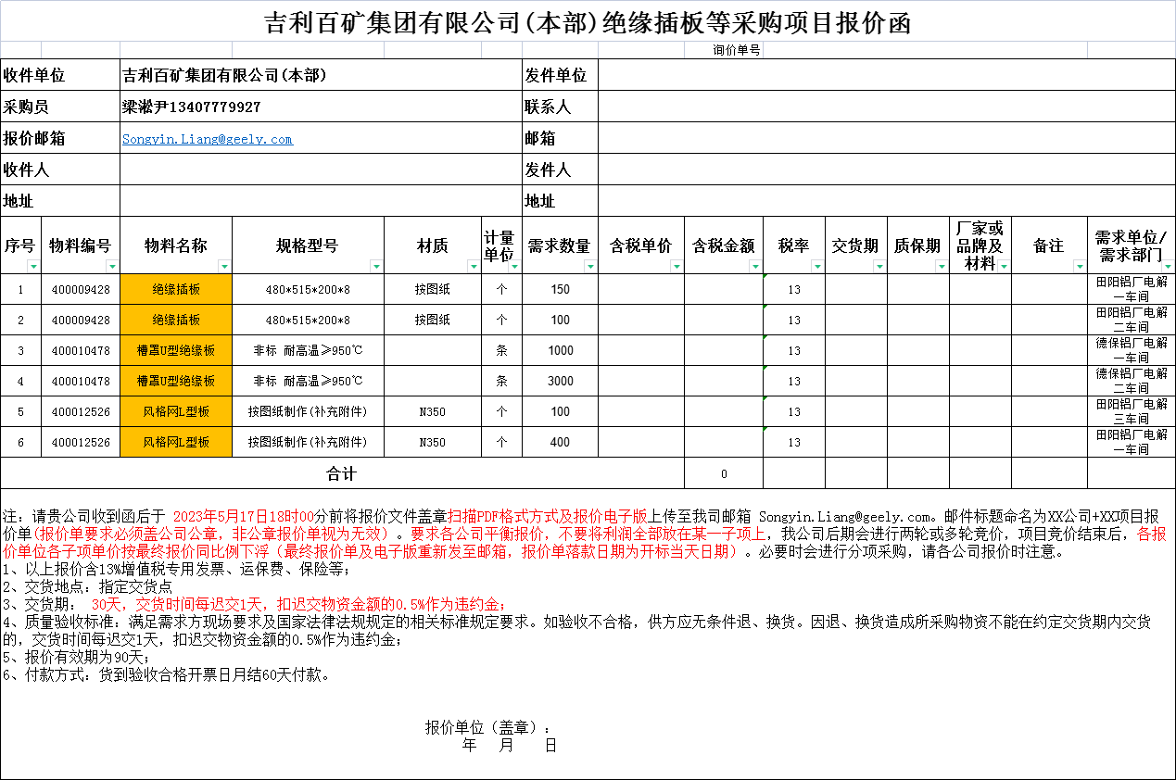Select the 联系人 label cell
Screen dimensions: 1176x780
(561, 107)
